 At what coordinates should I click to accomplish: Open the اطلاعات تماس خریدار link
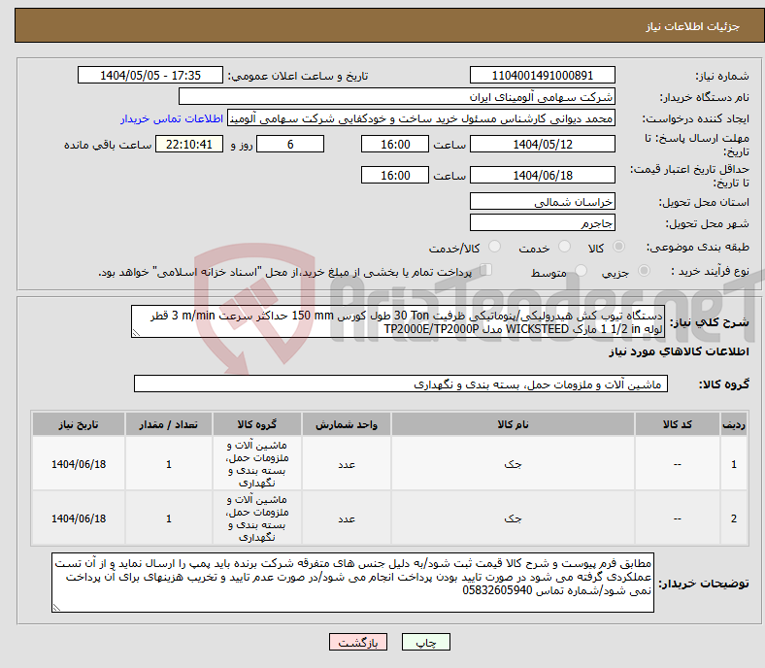pos(172,118)
